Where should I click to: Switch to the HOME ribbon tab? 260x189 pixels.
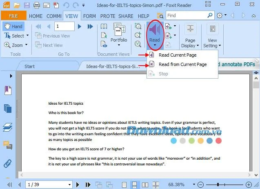[x=36, y=16]
